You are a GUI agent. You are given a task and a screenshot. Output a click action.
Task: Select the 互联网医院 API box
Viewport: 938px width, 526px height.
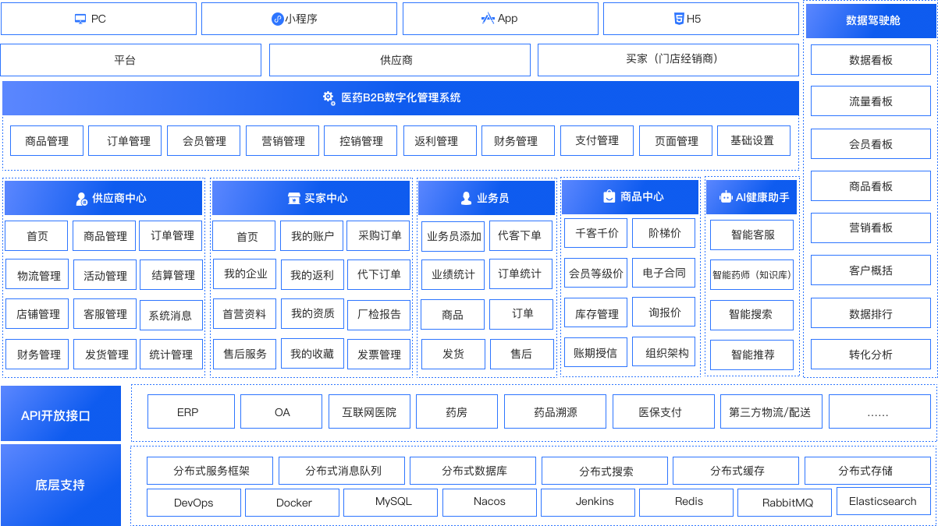tap(369, 412)
